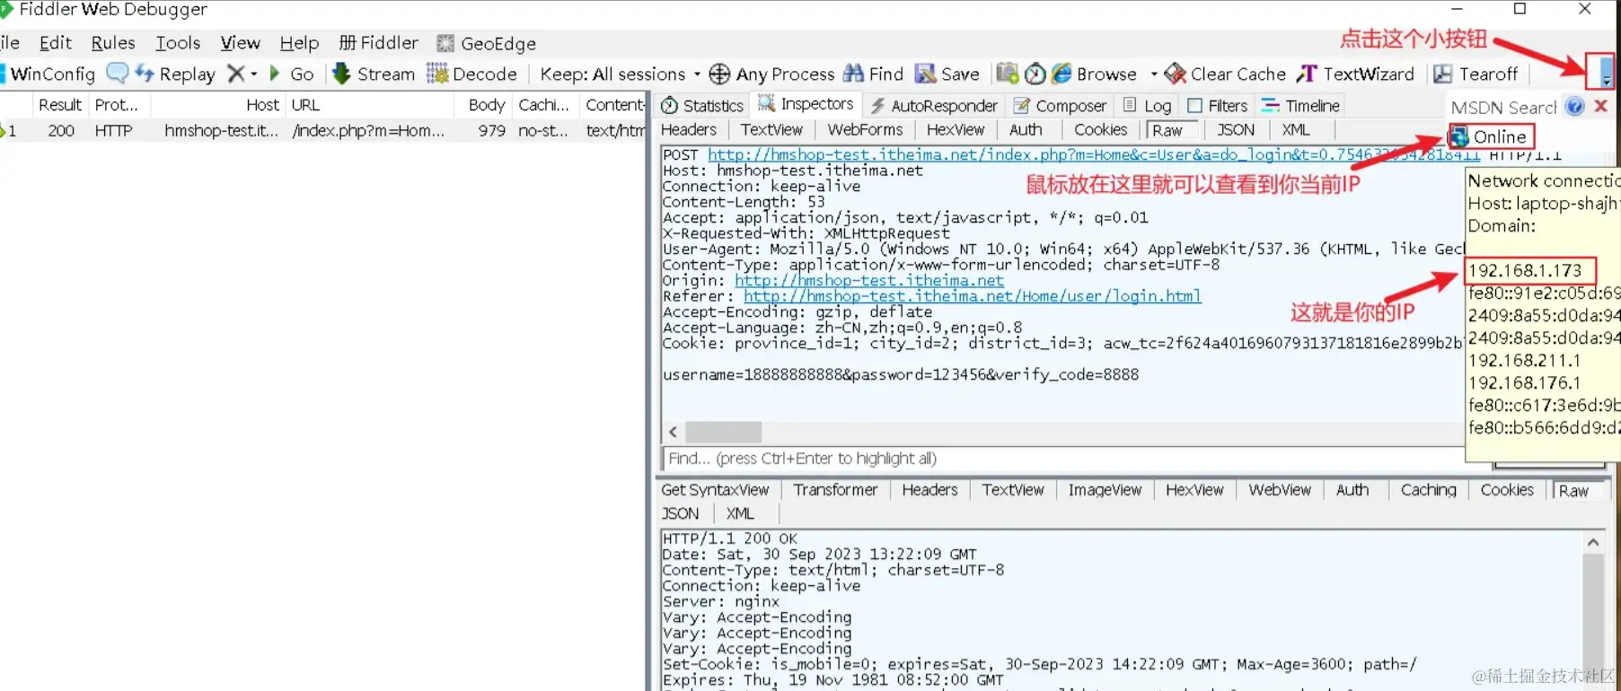
Task: Open the Help menu
Action: point(299,42)
